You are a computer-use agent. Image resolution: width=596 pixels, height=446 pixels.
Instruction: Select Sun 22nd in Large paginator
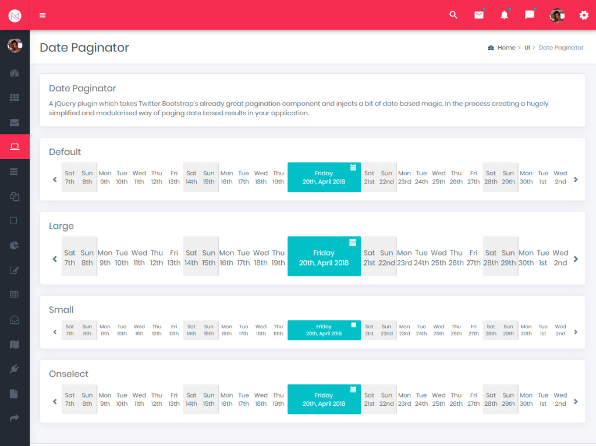pyautogui.click(x=386, y=258)
